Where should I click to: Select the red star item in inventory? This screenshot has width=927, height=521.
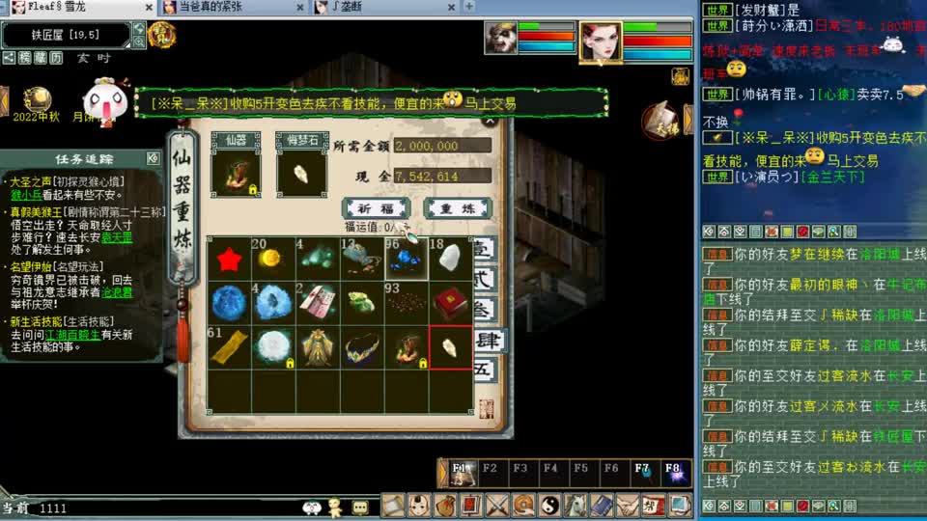[229, 259]
